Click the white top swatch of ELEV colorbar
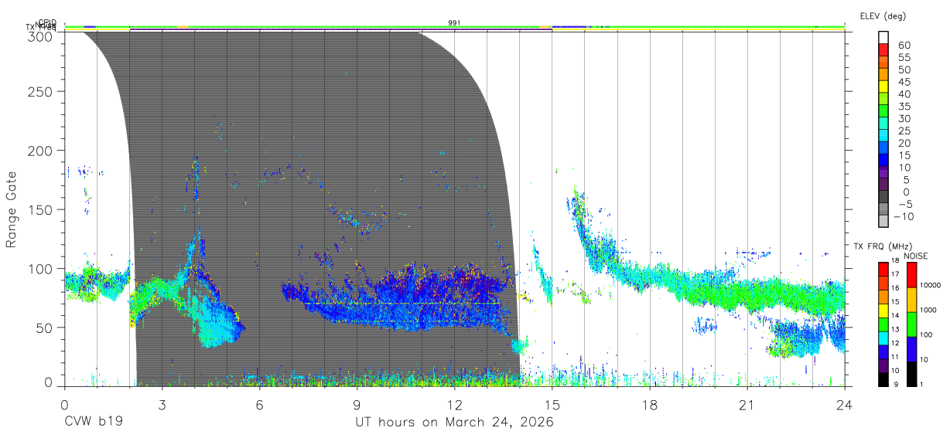This screenshot has height=438, width=950. point(885,36)
